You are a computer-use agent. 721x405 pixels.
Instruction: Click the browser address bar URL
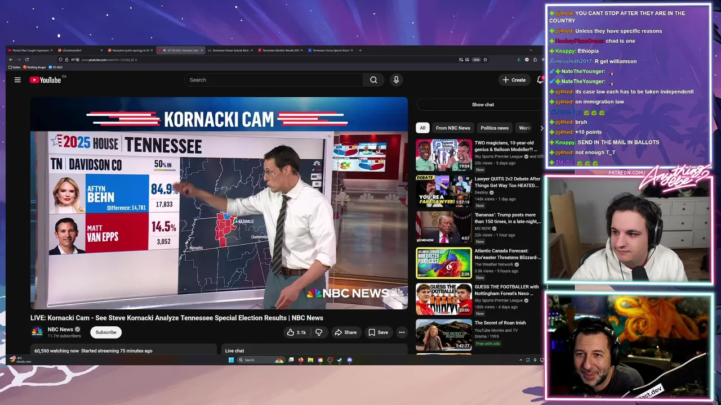(109, 60)
